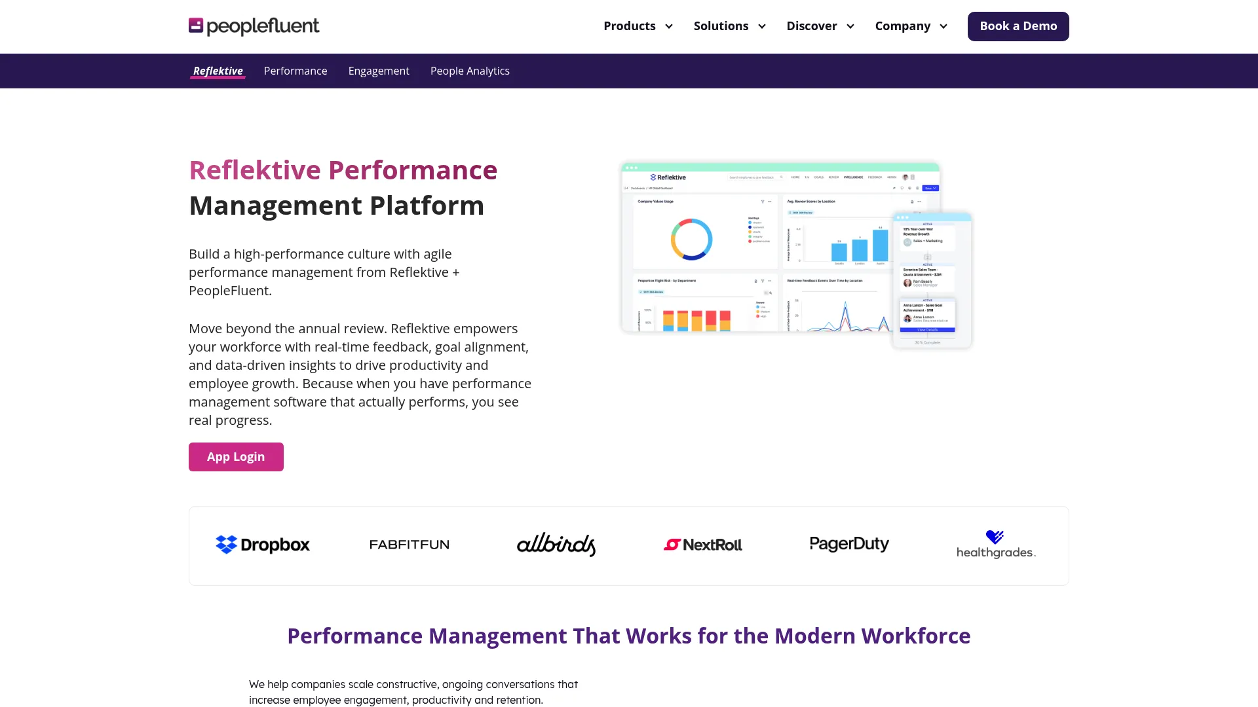The height and width of the screenshot is (707, 1258).
Task: Click the NextRoll logo
Action: 703,545
